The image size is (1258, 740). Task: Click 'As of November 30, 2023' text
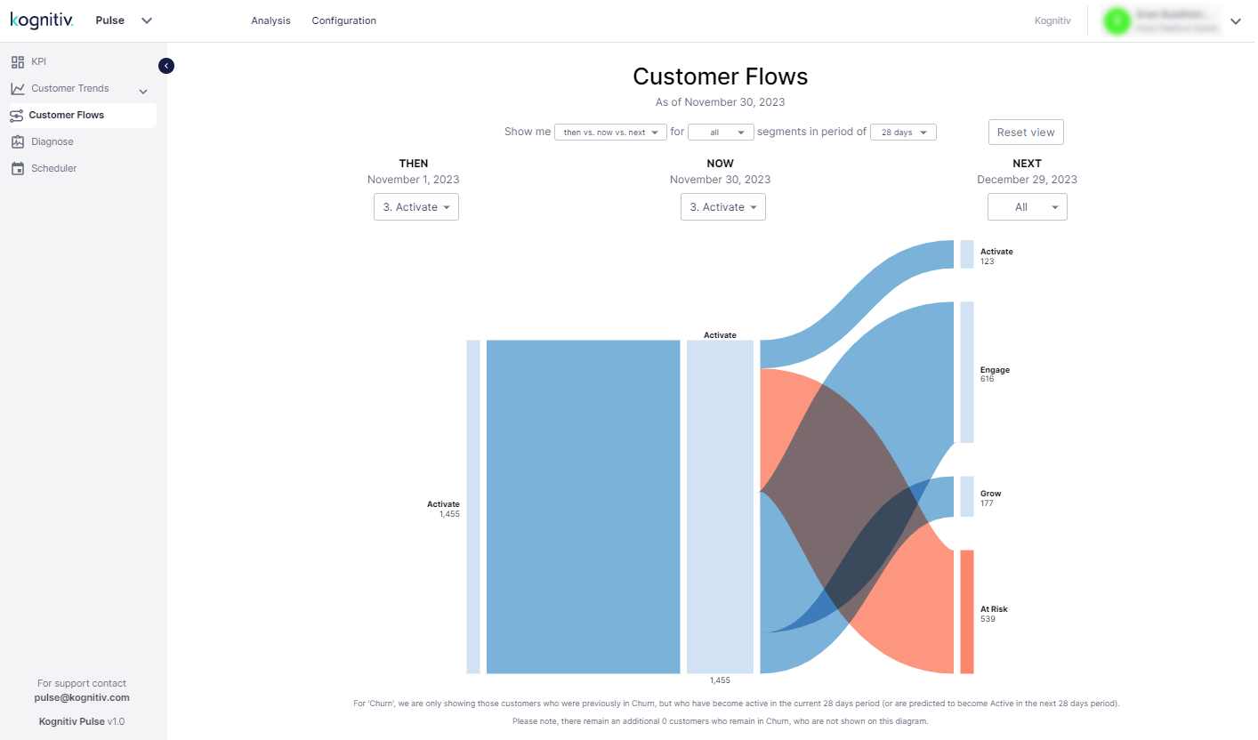[721, 102]
